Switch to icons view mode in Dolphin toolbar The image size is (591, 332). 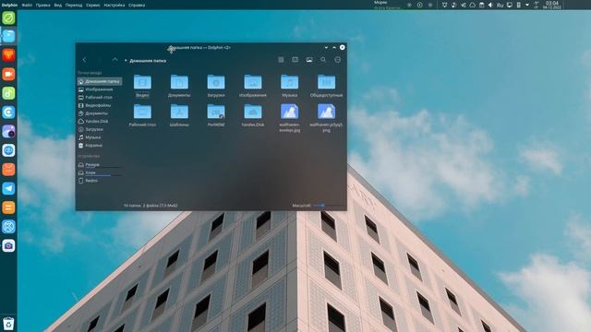click(281, 60)
